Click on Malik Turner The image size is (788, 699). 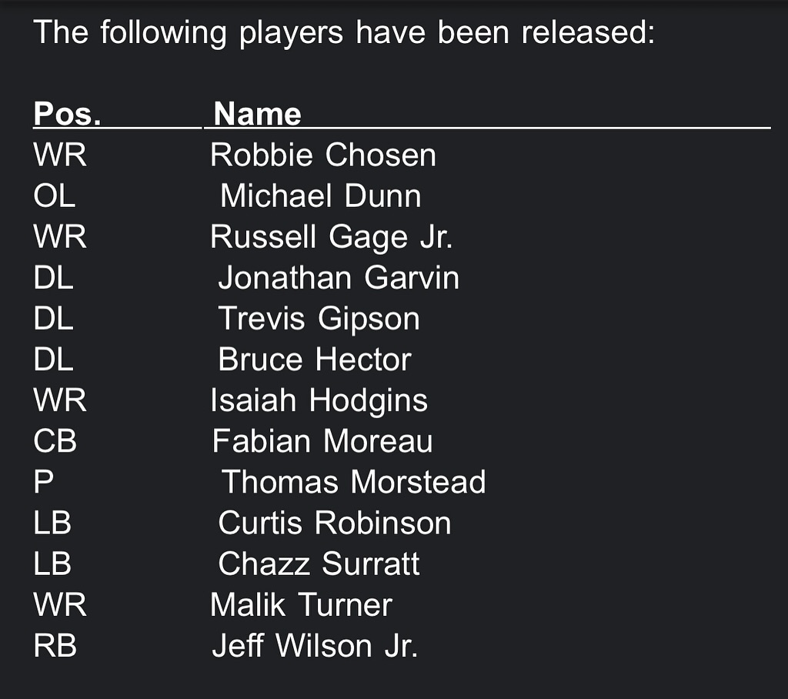[x=301, y=604]
